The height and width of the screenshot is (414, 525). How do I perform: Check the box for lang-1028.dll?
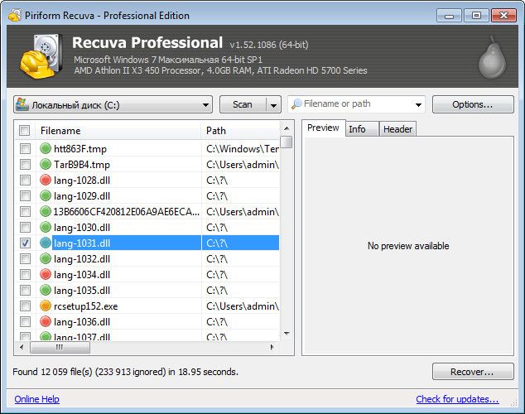(x=25, y=180)
